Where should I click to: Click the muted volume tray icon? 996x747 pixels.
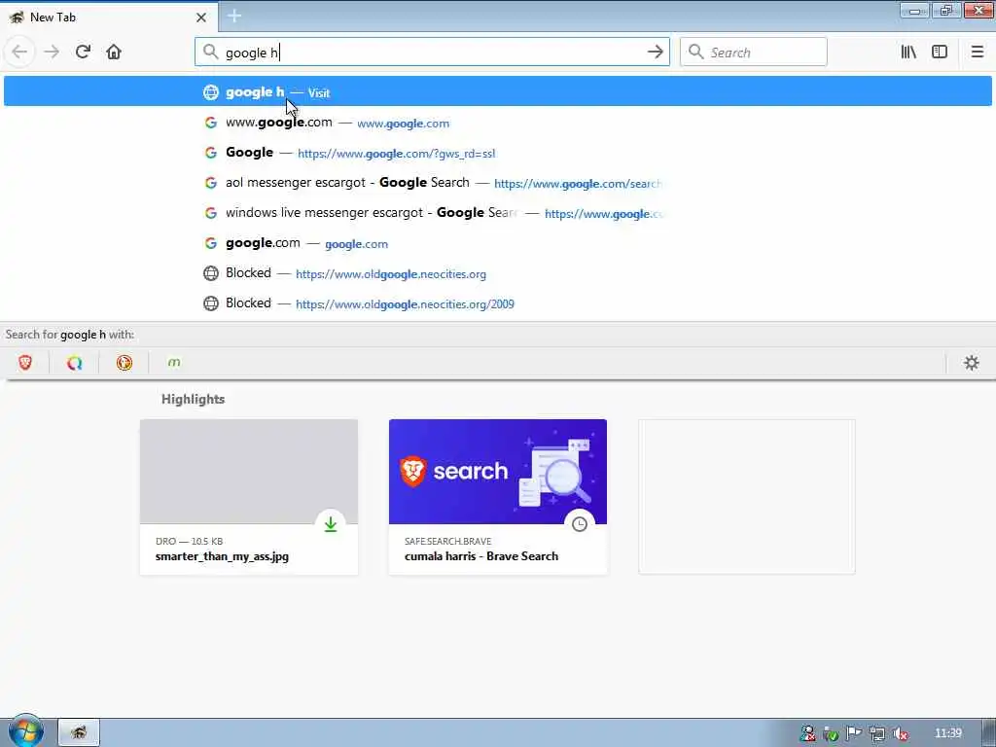click(x=900, y=733)
